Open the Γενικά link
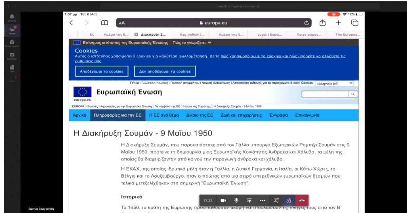Viewport: 407px width, 213px height. click(x=135, y=82)
